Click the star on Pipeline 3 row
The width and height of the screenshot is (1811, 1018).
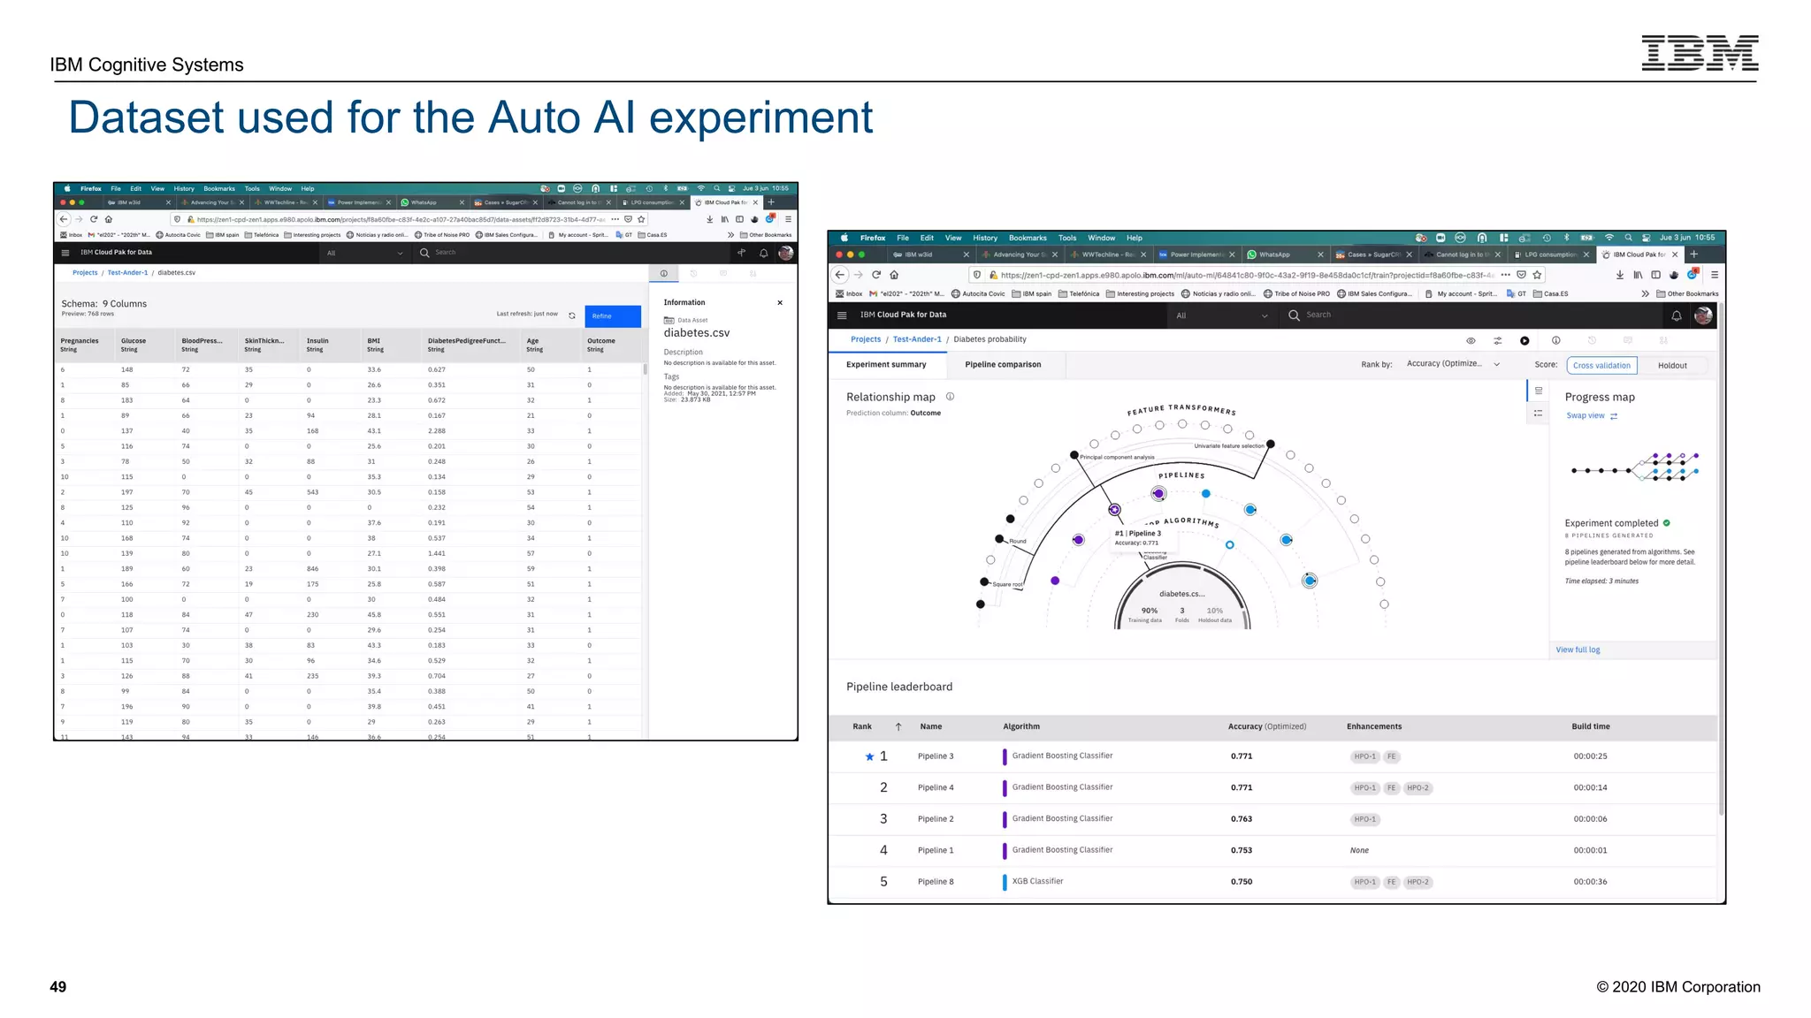point(869,757)
